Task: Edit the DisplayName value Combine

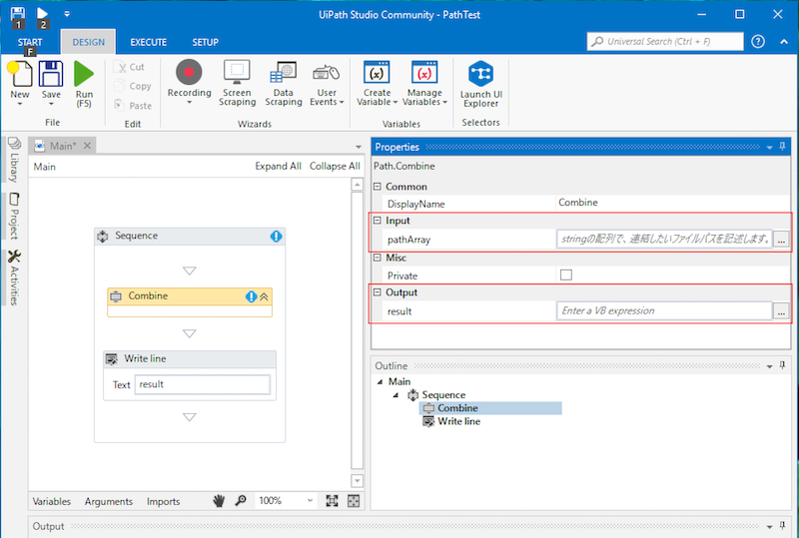Action: (x=671, y=203)
